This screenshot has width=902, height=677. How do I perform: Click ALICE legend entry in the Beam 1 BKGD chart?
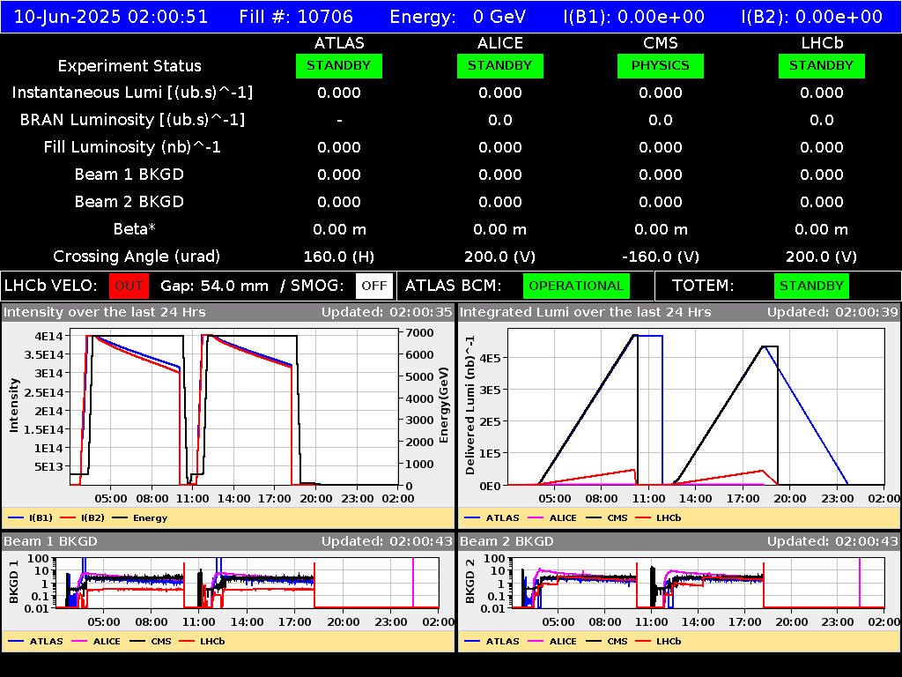[x=95, y=642]
